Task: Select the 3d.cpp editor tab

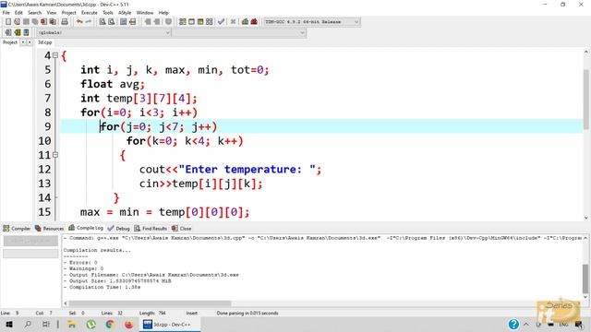Action: coord(45,42)
